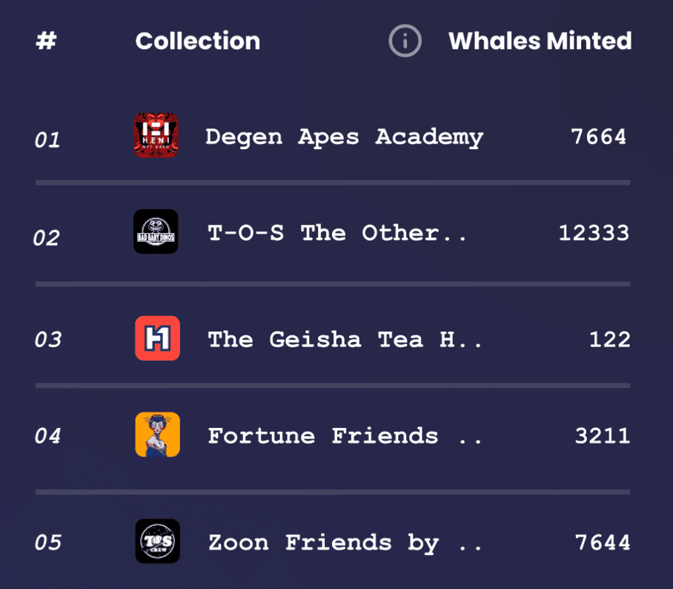Click whales minted value 12333
The width and height of the screenshot is (673, 589).
pos(594,233)
